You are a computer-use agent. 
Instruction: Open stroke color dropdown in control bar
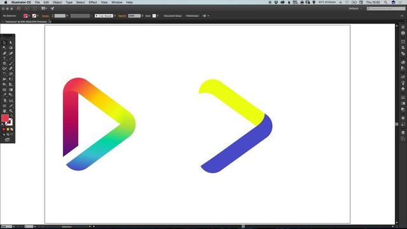[x=38, y=16]
